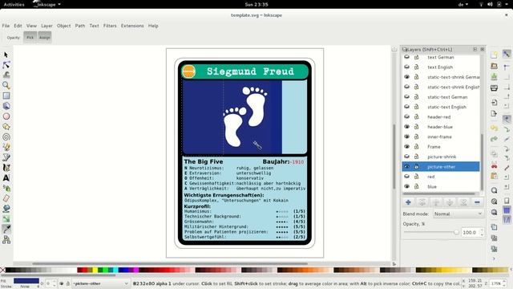Select the Gradient tool
The image size is (513, 289).
click(6, 219)
